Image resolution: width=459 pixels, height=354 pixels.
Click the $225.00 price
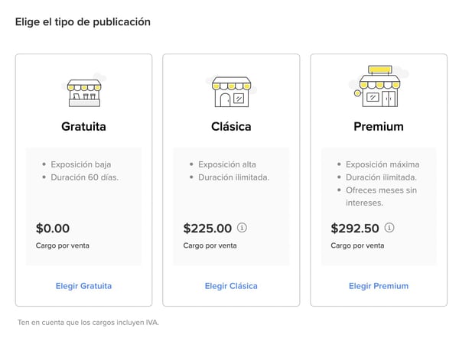[207, 228]
